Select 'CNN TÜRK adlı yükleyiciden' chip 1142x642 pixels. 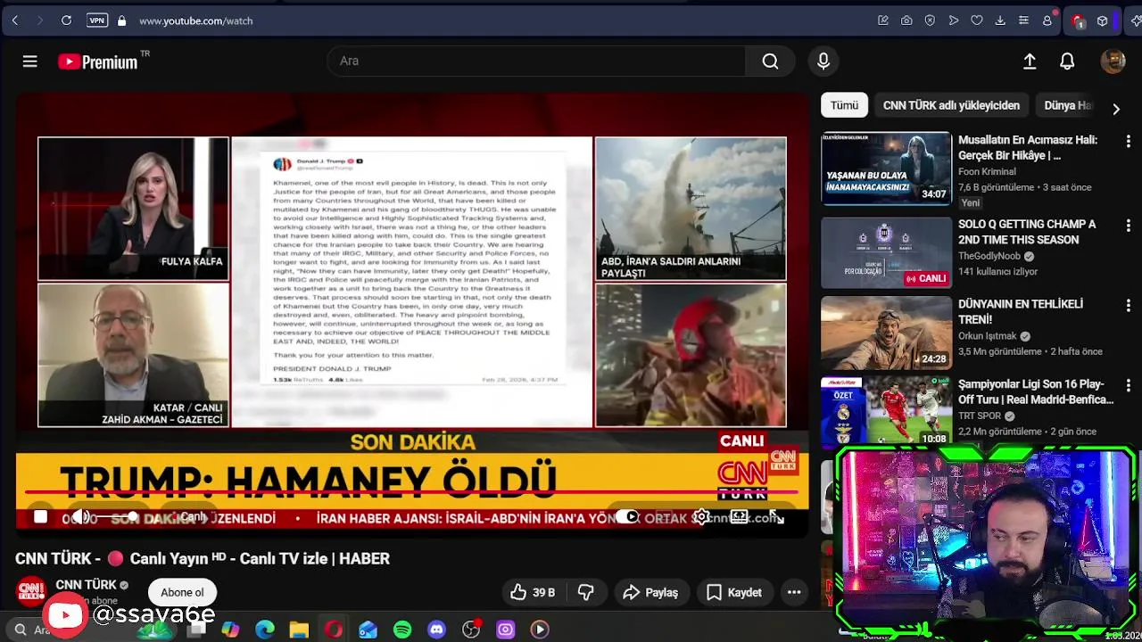951,105
